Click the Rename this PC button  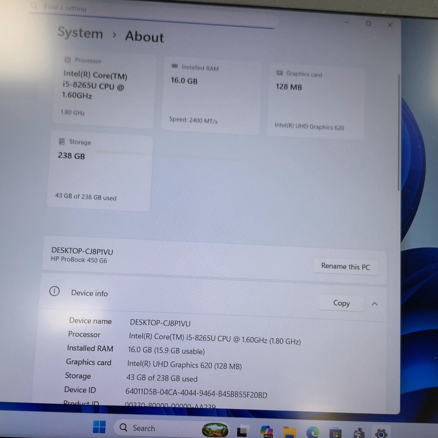[x=345, y=266]
